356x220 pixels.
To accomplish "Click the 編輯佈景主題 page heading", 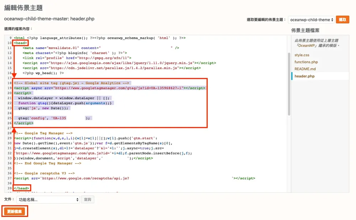I will (23, 8).
